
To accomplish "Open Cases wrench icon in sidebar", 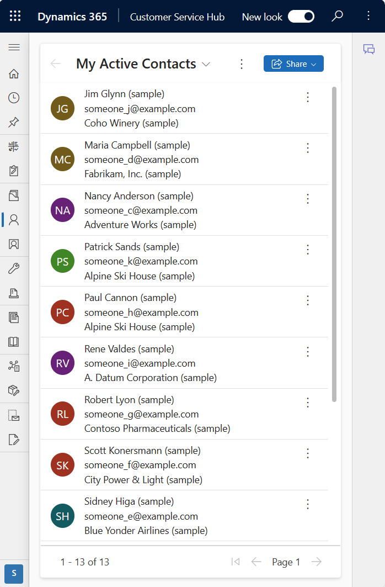I will tap(14, 268).
